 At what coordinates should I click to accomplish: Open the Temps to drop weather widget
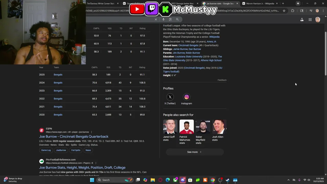pos(13,180)
